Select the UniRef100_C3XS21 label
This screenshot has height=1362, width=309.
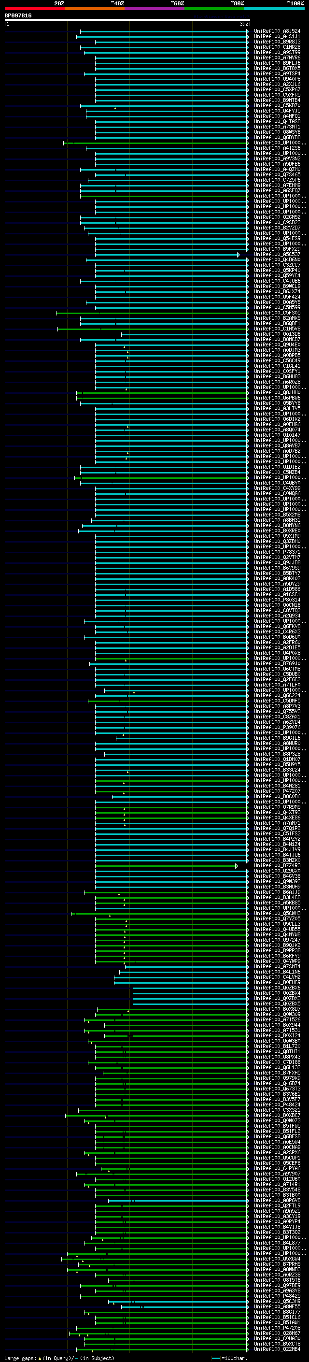coord(277,1110)
